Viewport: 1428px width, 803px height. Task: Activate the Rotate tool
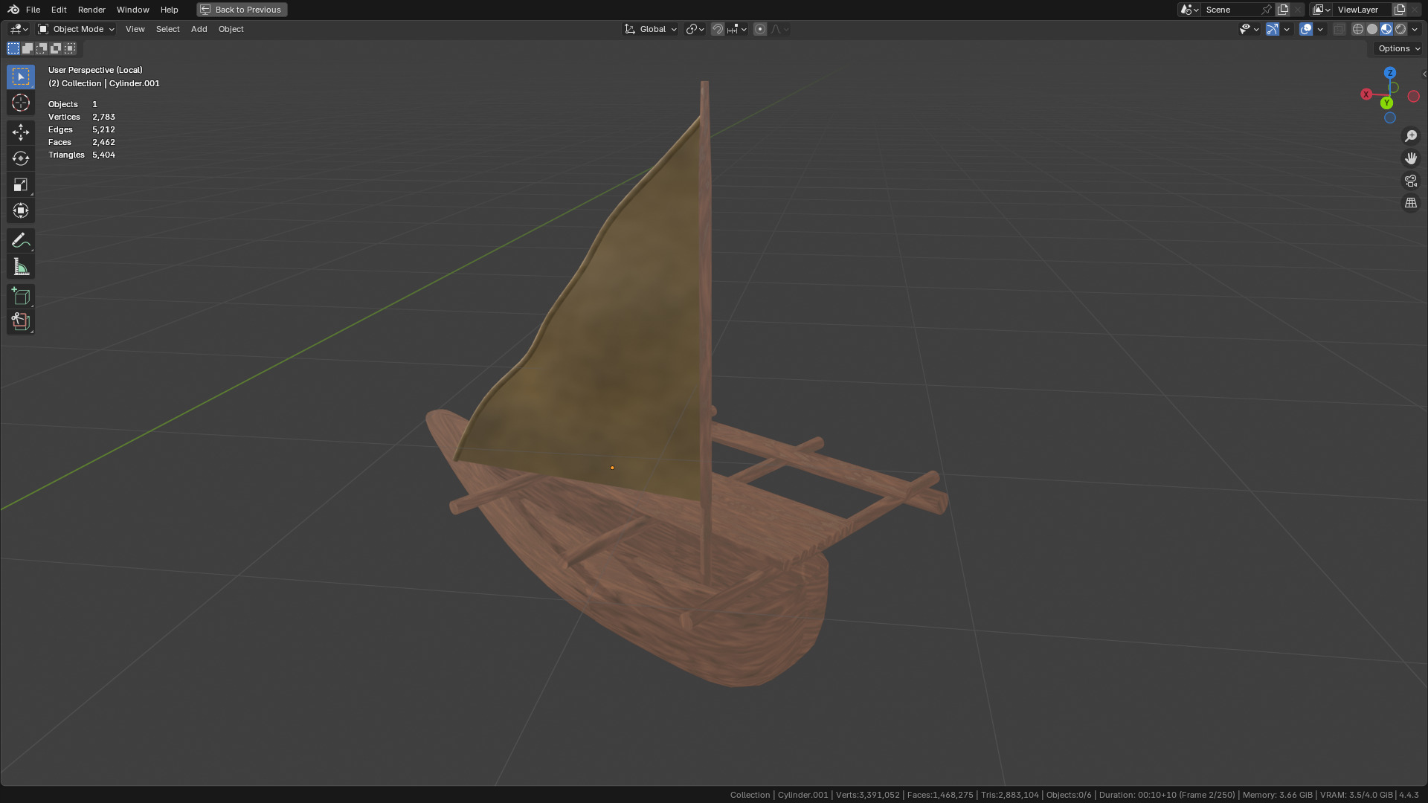[x=21, y=158]
